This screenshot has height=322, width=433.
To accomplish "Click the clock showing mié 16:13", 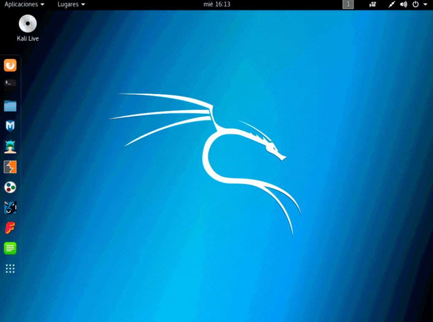I will (x=216, y=4).
